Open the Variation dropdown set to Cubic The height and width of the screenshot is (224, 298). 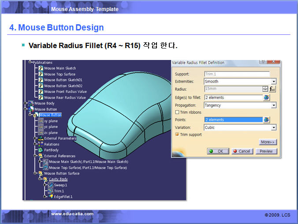point(273,127)
